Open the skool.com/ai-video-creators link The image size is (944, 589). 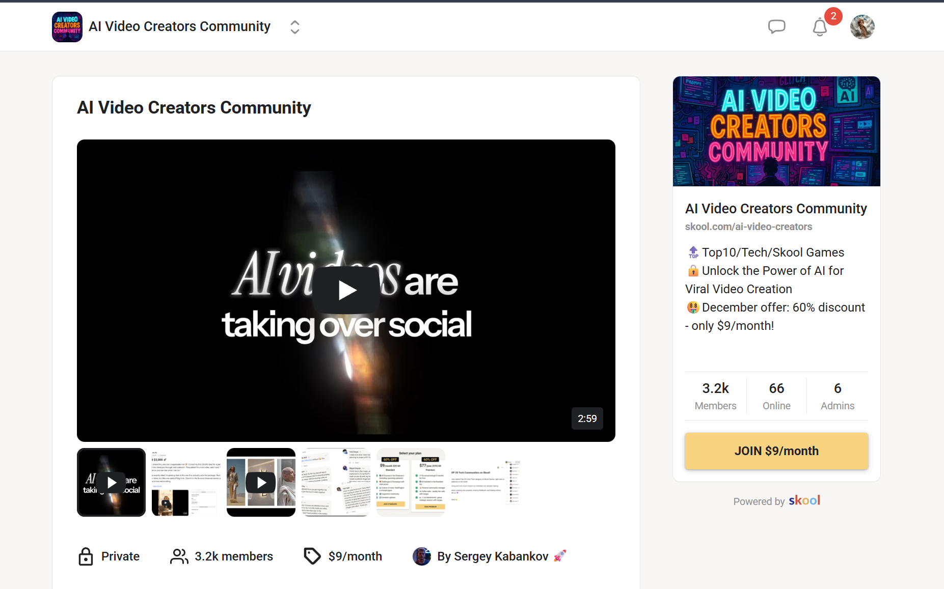pyautogui.click(x=748, y=227)
